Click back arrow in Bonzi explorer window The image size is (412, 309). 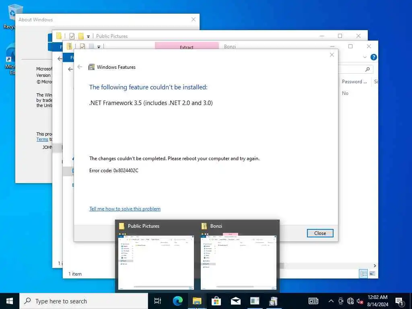pyautogui.click(x=70, y=69)
